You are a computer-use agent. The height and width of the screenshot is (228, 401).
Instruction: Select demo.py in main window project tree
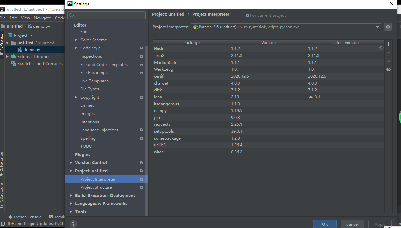coord(32,50)
